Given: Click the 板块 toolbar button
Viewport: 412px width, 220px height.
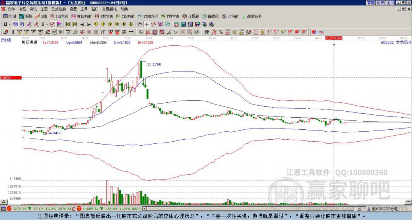Looking at the screenshot, I should point(26,16).
